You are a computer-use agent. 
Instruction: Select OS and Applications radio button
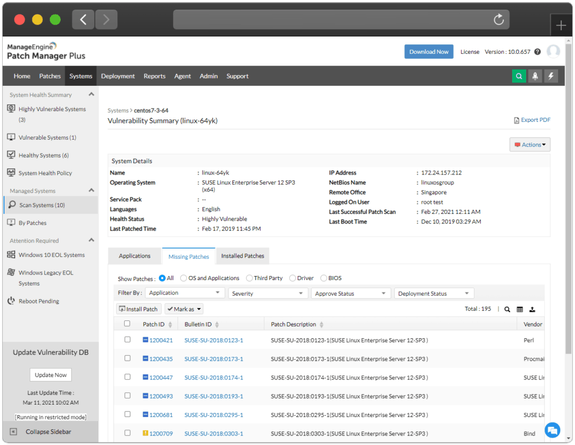[x=184, y=278]
